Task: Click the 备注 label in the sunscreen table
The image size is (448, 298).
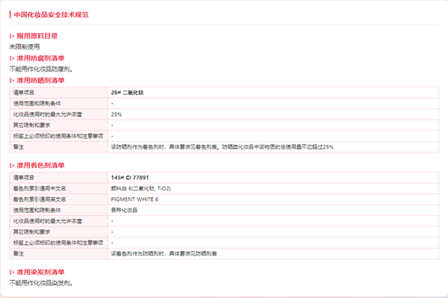Action: tap(18, 147)
